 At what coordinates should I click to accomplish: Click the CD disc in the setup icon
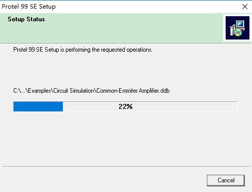[238, 32]
